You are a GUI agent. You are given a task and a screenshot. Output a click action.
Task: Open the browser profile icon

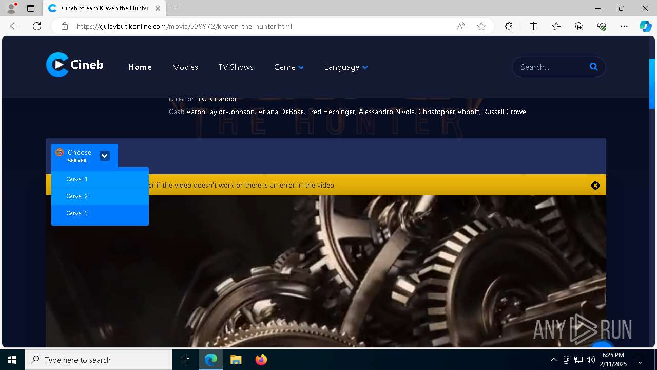pyautogui.click(x=11, y=8)
